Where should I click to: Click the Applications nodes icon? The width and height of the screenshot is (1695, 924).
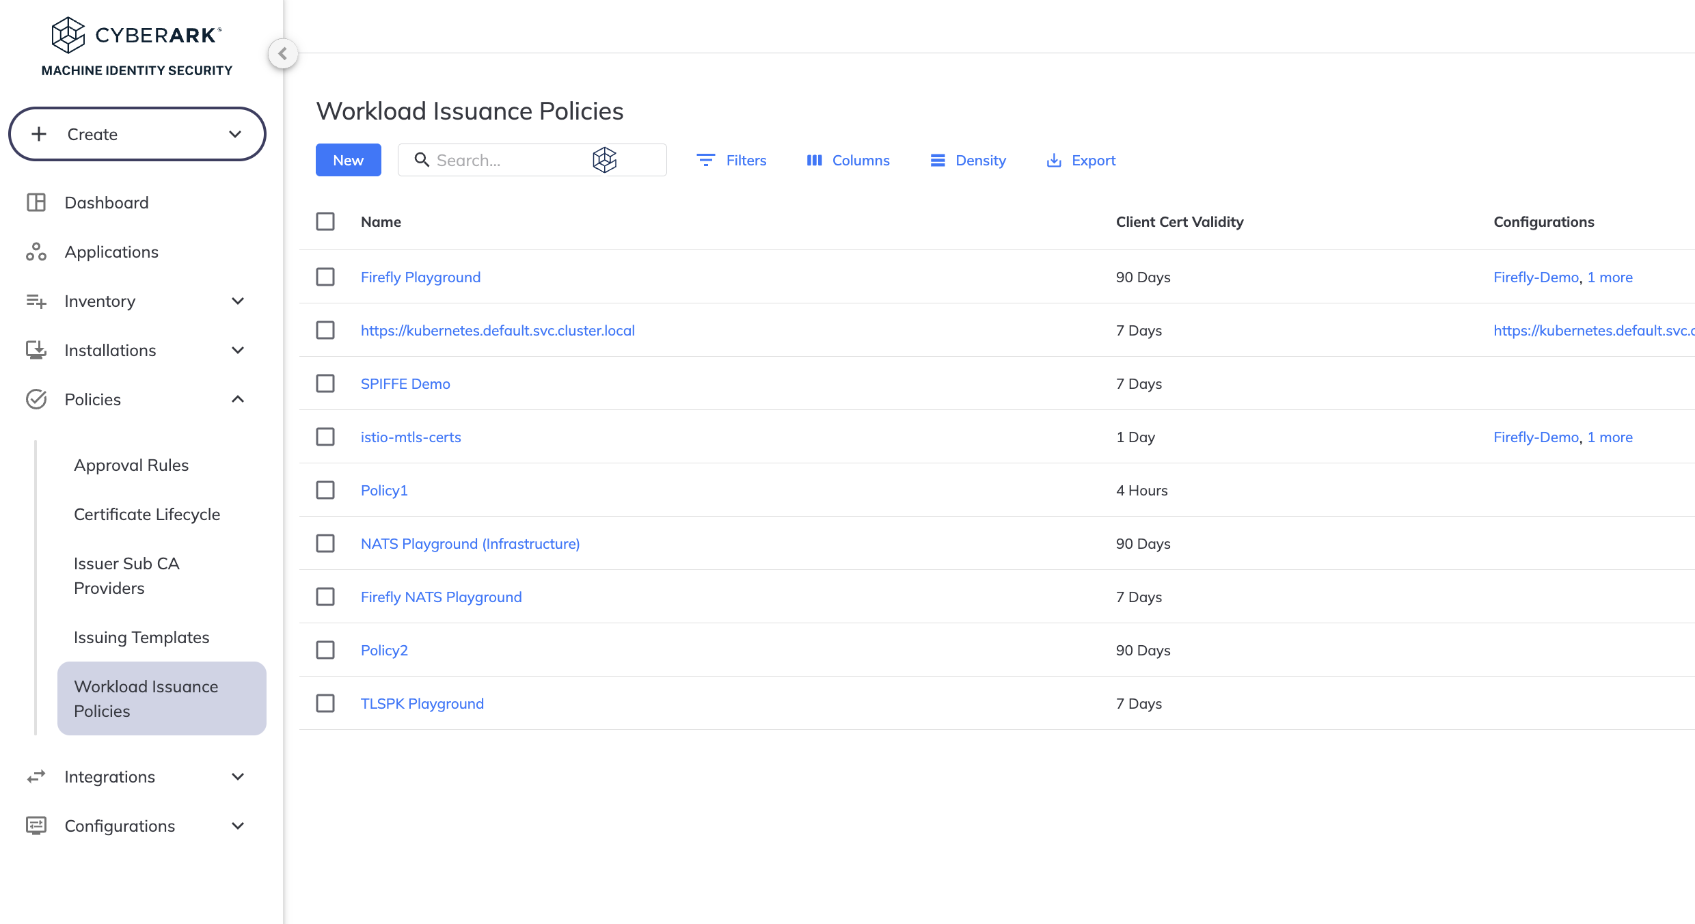(36, 252)
